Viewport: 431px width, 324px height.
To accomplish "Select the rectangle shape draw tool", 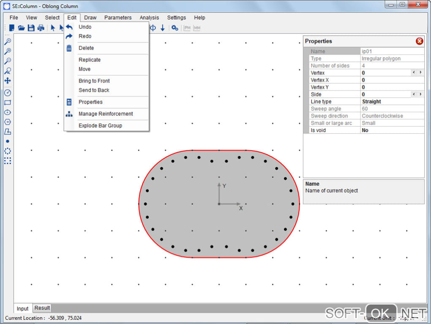I will 7,102.
